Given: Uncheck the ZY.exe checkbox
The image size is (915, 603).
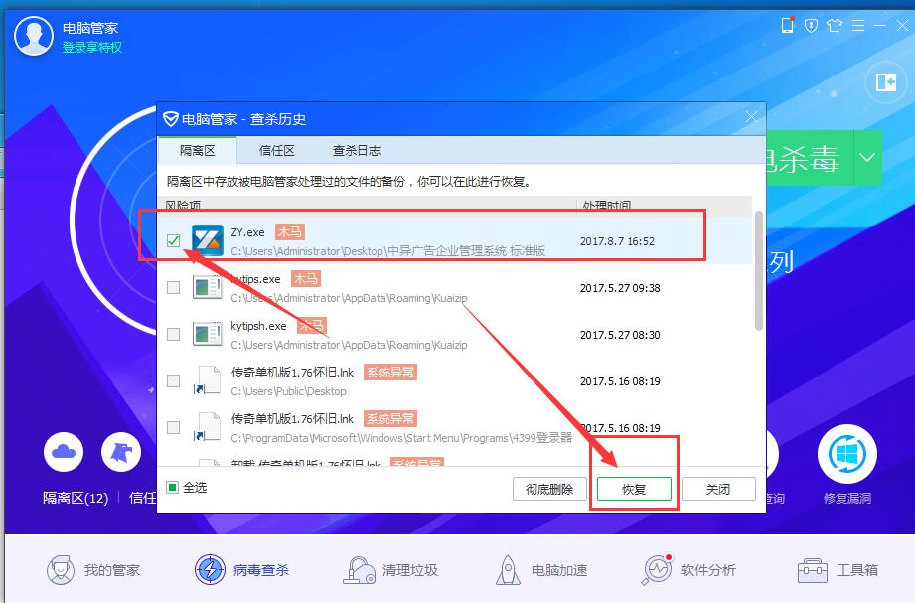Looking at the screenshot, I should tap(173, 240).
